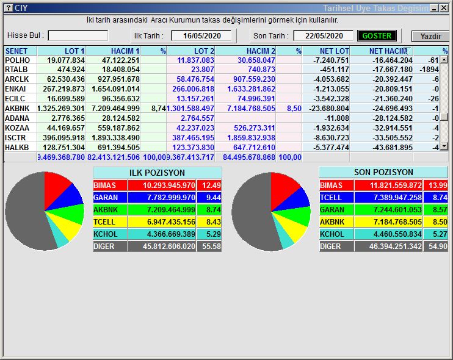This screenshot has height=360, width=453.
Task: Click POLHO LOT 1 value 19.077.834
Action: pos(66,60)
